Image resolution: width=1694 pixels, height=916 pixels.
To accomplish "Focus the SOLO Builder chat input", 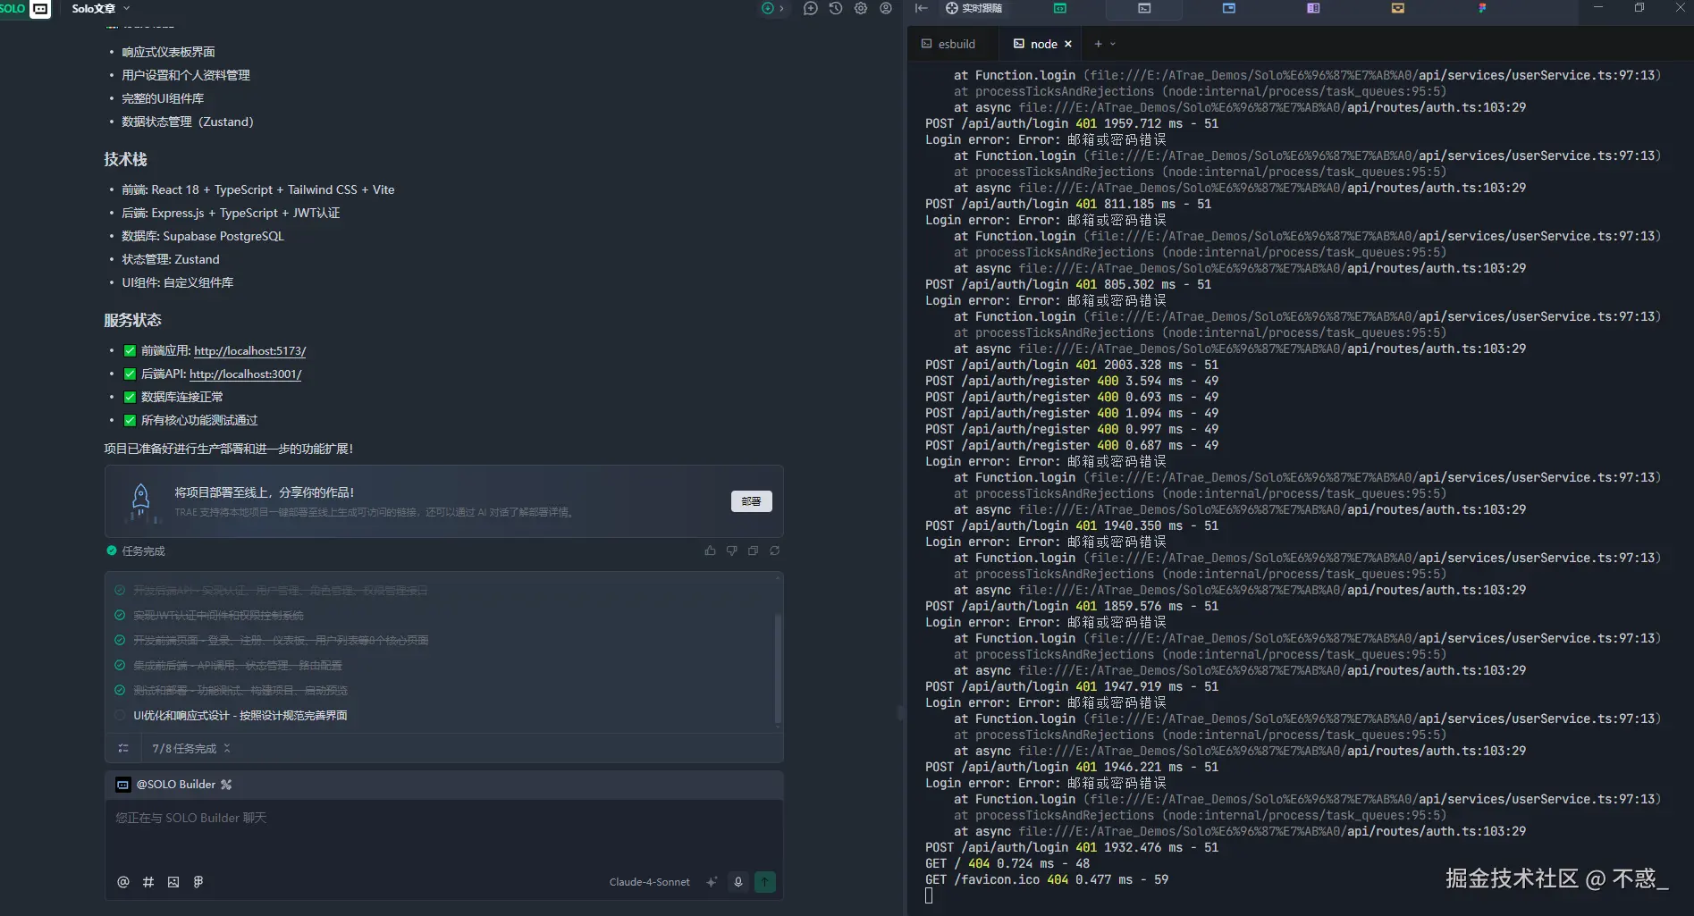I will pos(443,832).
